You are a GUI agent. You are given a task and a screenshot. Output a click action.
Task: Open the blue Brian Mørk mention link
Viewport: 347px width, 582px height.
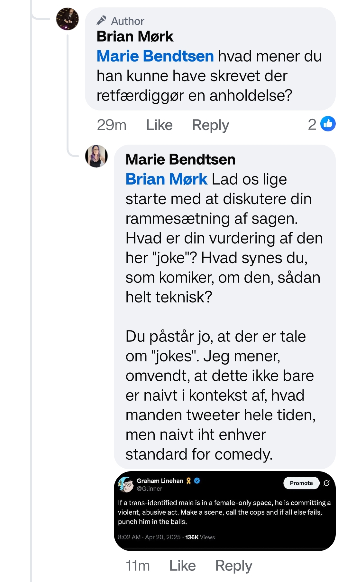coord(166,179)
